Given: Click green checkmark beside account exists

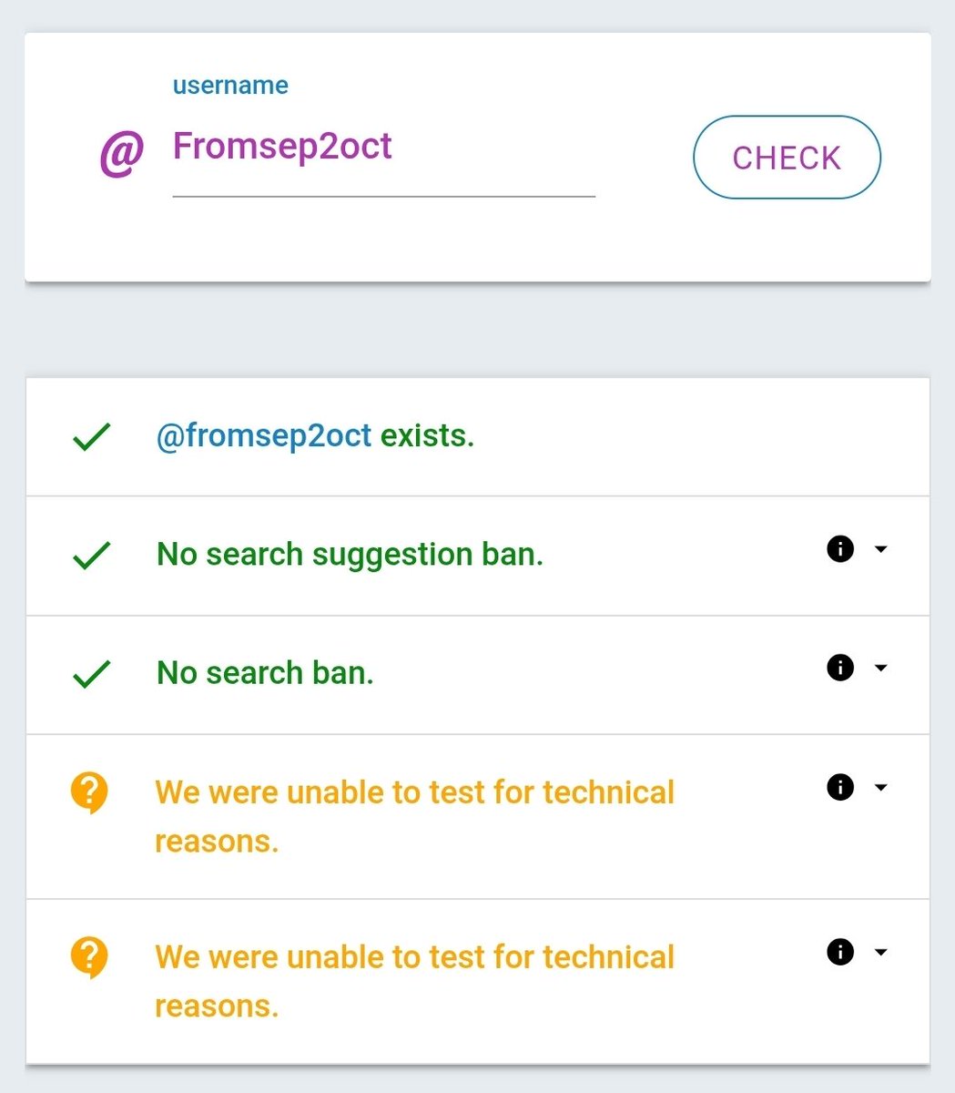Looking at the screenshot, I should [91, 437].
